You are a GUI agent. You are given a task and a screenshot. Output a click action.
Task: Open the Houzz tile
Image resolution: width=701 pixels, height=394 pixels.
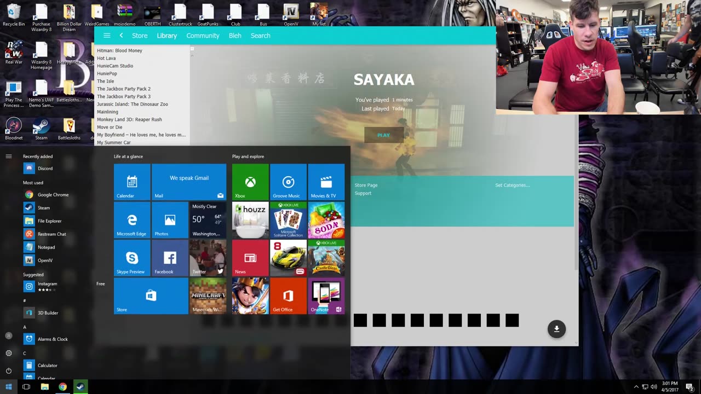tap(250, 220)
